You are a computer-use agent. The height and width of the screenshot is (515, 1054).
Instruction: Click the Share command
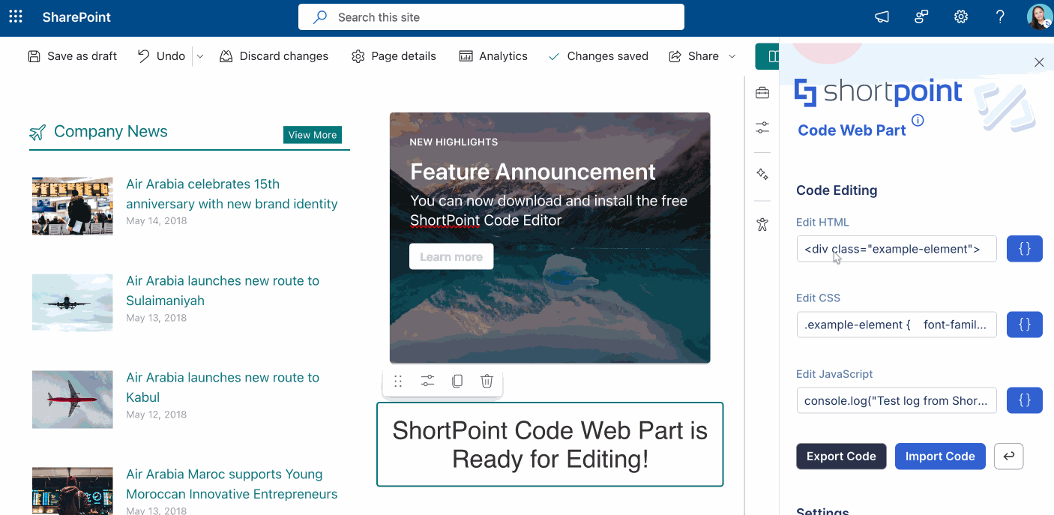[694, 56]
